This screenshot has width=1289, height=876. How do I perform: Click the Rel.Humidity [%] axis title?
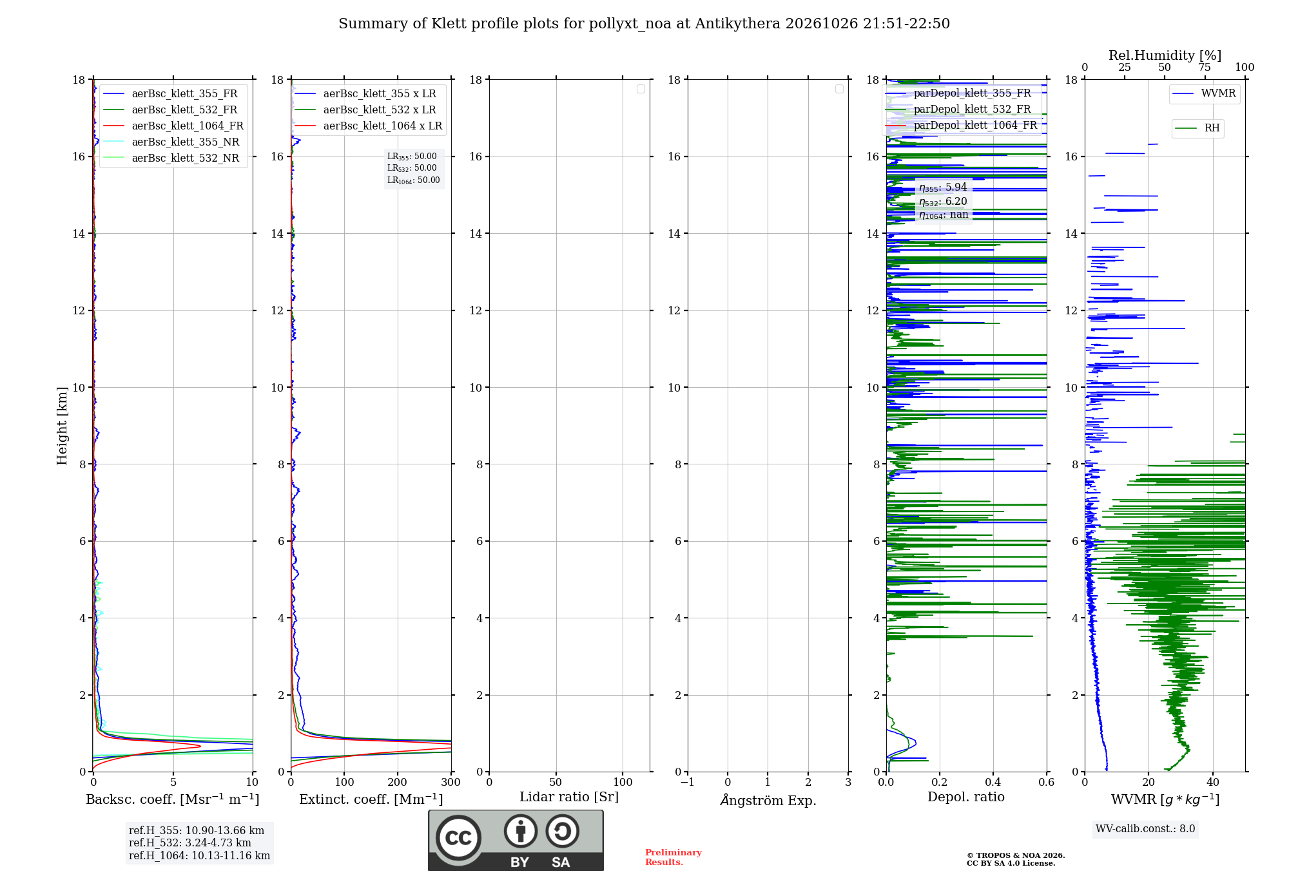[1165, 55]
